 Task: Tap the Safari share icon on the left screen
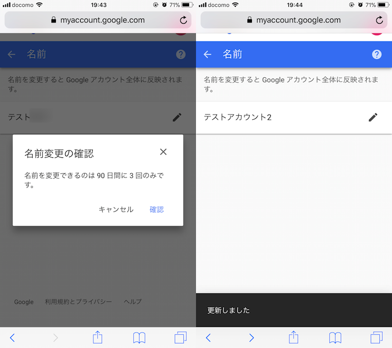(x=97, y=337)
